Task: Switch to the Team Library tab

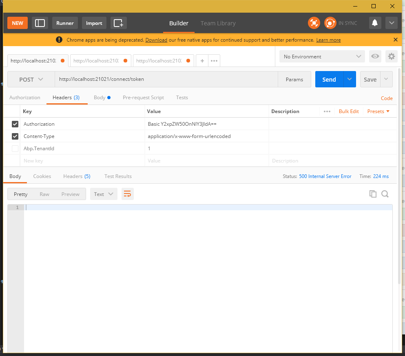Action: coord(218,23)
